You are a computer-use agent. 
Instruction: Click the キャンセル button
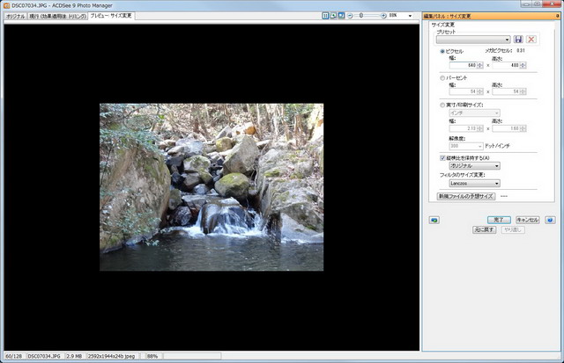(x=527, y=220)
